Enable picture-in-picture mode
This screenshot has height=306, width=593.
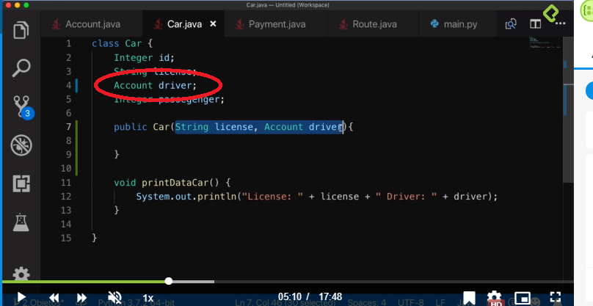pyautogui.click(x=523, y=298)
